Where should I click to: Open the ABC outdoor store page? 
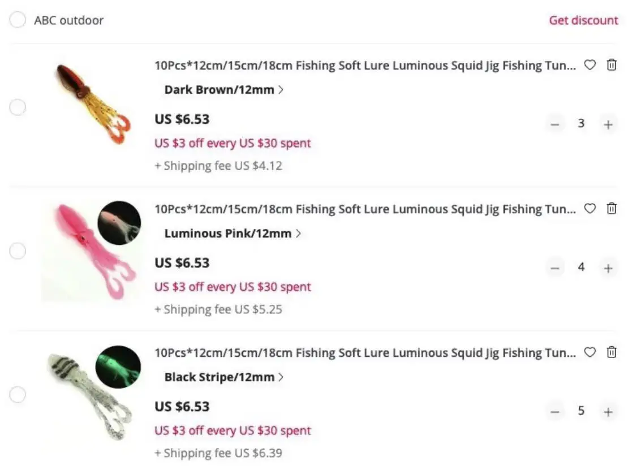pyautogui.click(x=68, y=20)
